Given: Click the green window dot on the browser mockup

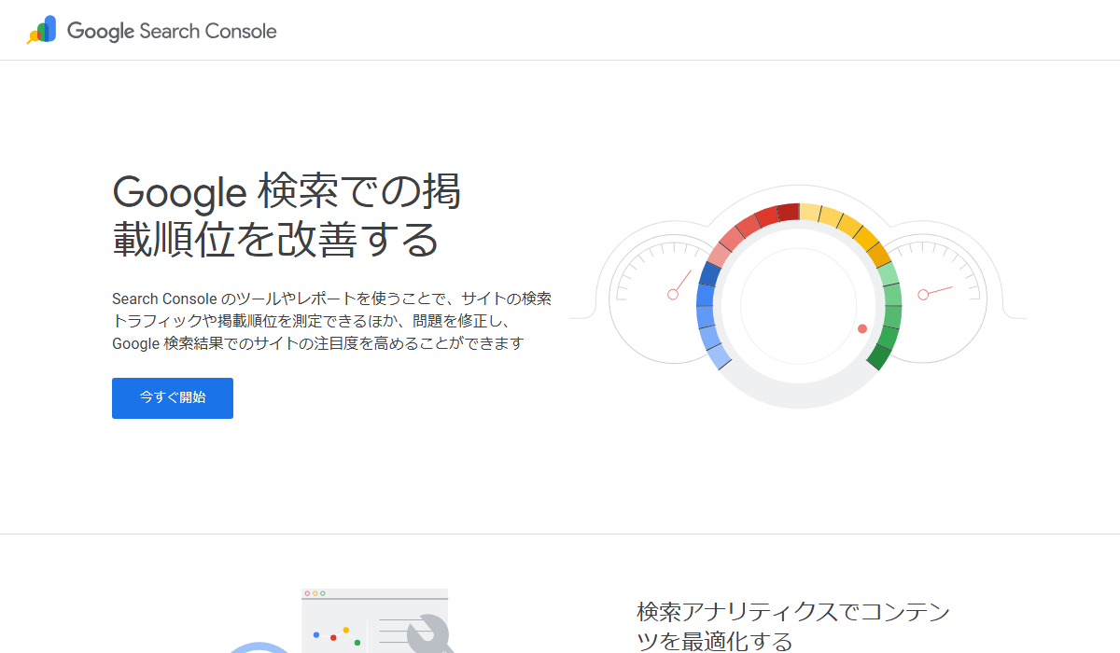Looking at the screenshot, I should pyautogui.click(x=323, y=593).
